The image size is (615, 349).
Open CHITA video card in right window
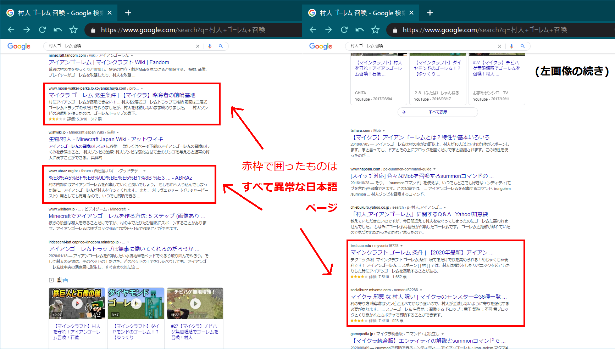pyautogui.click(x=379, y=79)
